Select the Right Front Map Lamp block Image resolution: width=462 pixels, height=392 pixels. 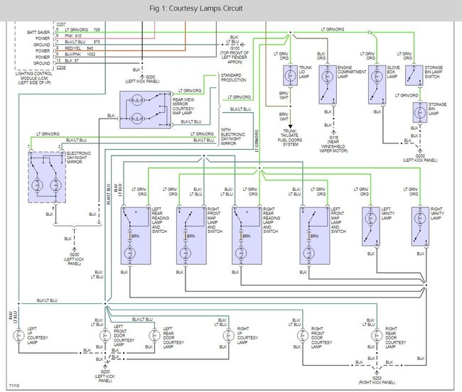tap(188, 236)
